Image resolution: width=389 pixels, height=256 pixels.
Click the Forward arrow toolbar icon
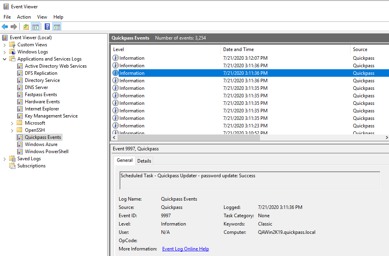click(x=14, y=27)
